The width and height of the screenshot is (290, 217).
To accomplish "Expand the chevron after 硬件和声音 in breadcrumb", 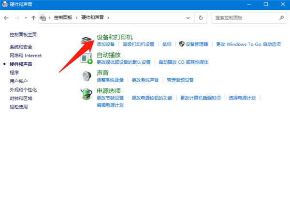I will [x=108, y=18].
